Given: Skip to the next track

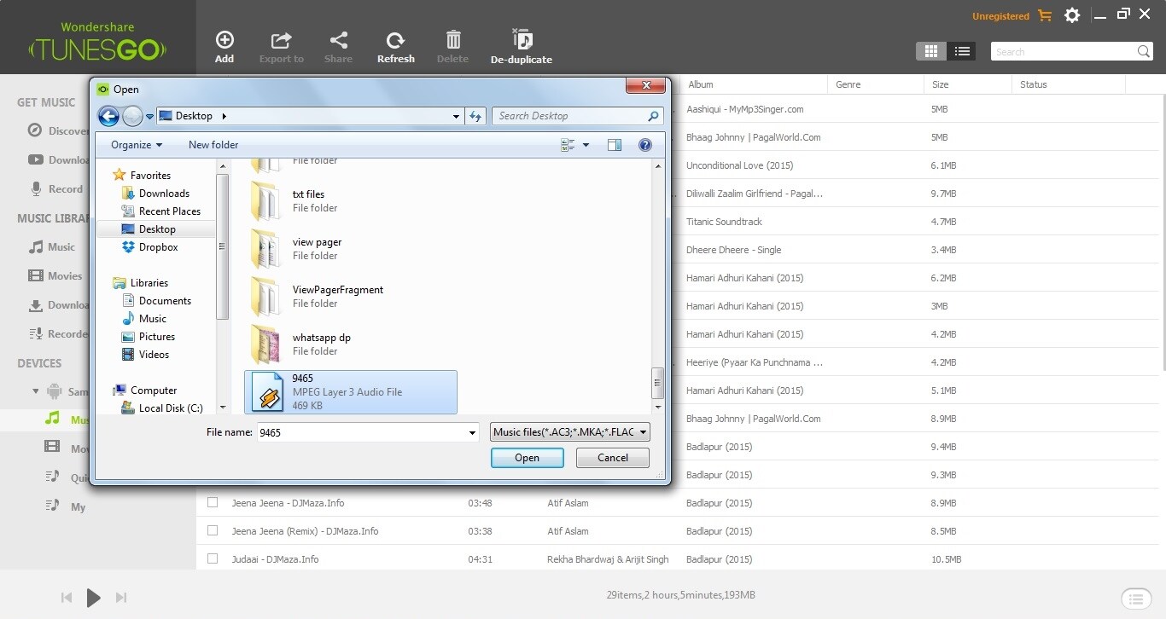Looking at the screenshot, I should (121, 598).
